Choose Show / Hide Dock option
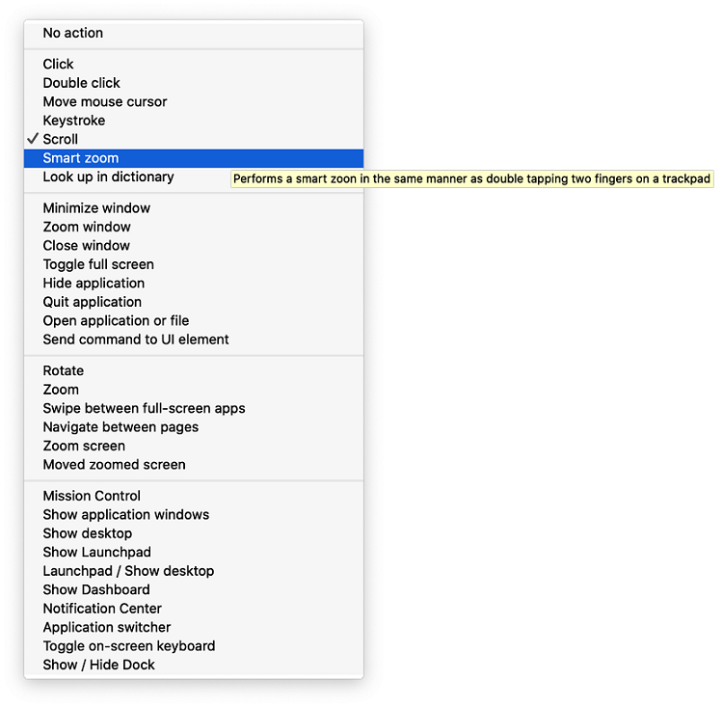This screenshot has height=707, width=723. coord(194,665)
